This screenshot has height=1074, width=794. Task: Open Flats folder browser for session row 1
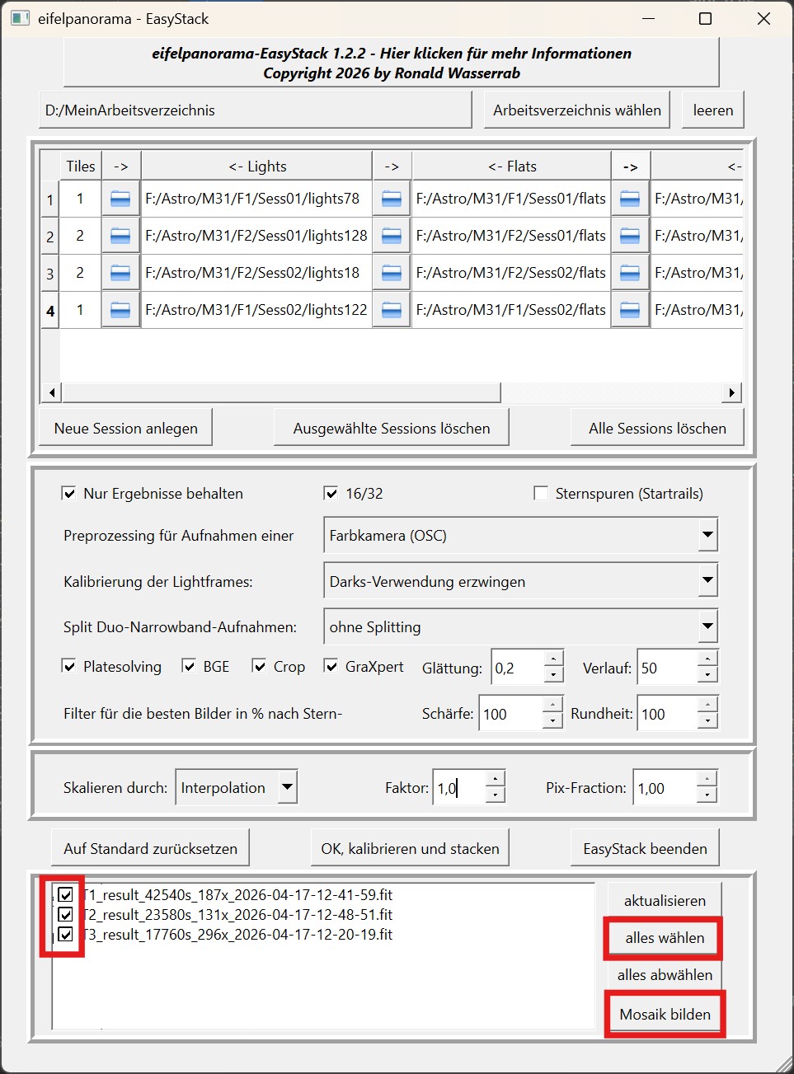pyautogui.click(x=392, y=199)
